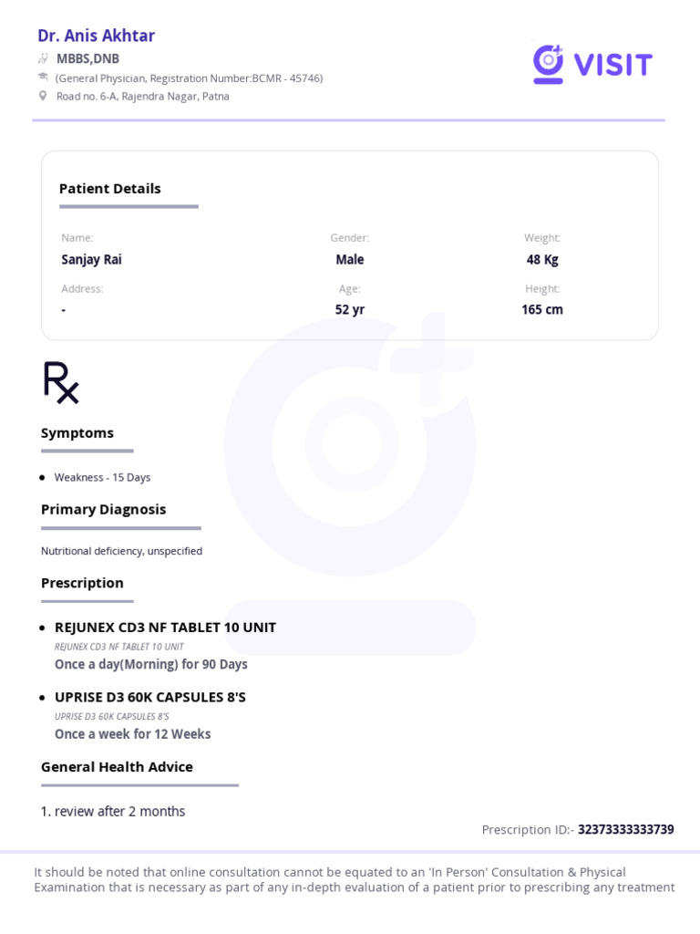Click UPRISE D3 60K CAPSULES 8'S entry

pos(150,698)
